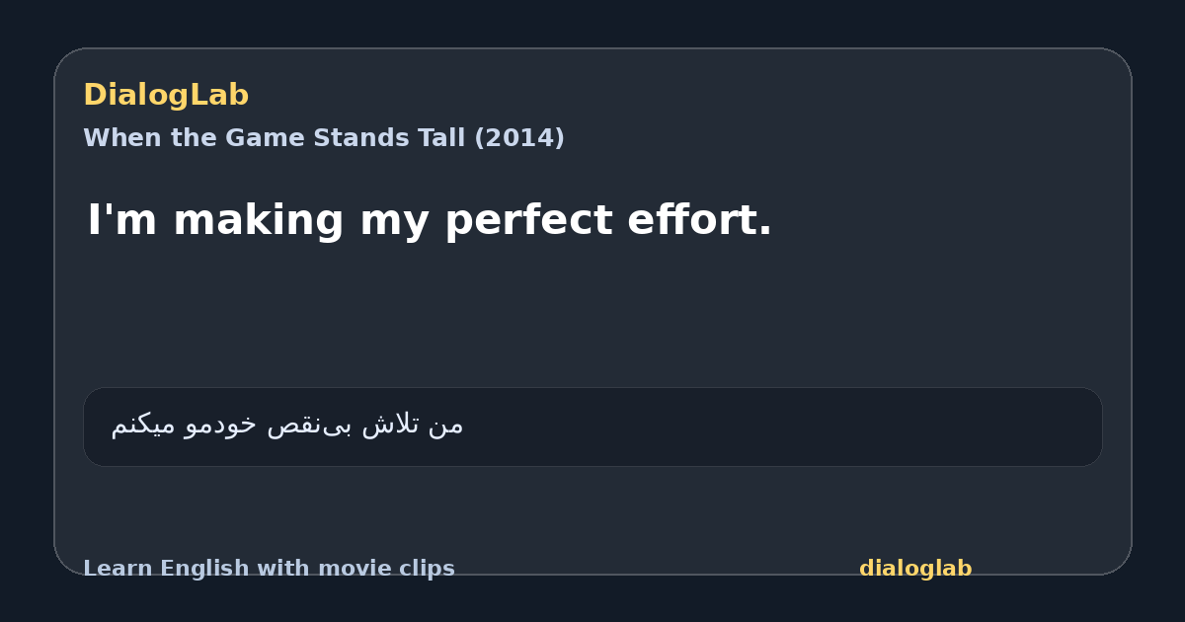Click the Persian word "من" in translation
Image resolution: width=1185 pixels, height=622 pixels.
click(x=446, y=425)
